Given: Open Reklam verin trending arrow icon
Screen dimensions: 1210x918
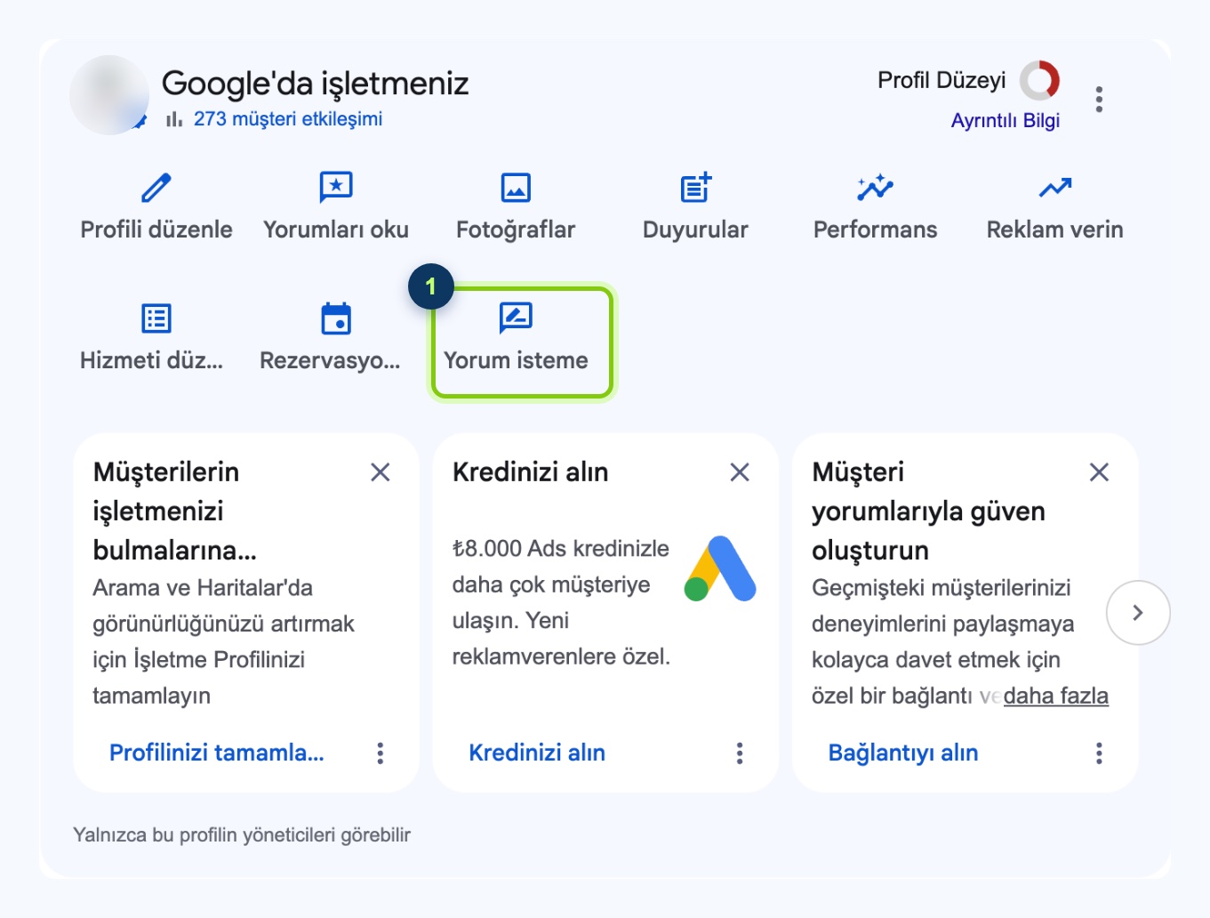Looking at the screenshot, I should [1055, 188].
